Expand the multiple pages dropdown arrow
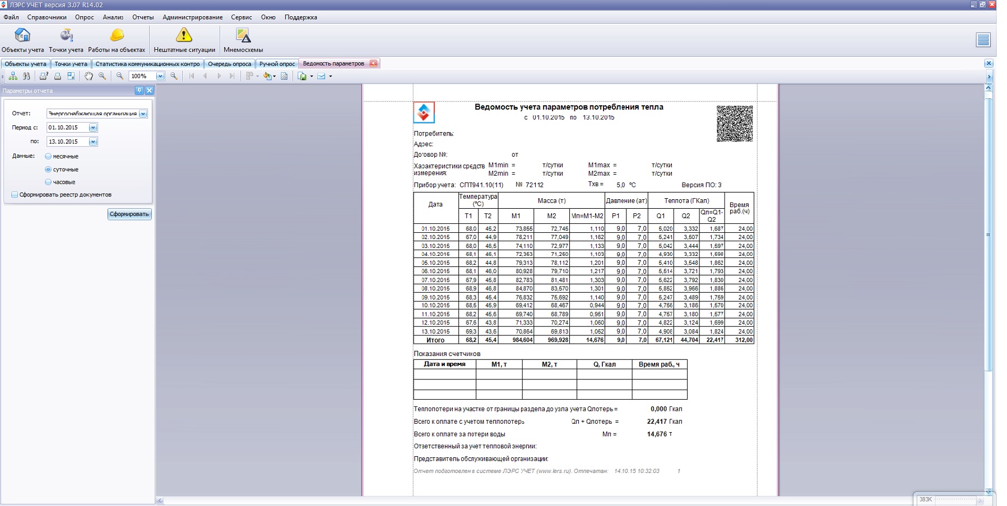Screen dimensions: 1007x506 pyautogui.click(x=257, y=76)
